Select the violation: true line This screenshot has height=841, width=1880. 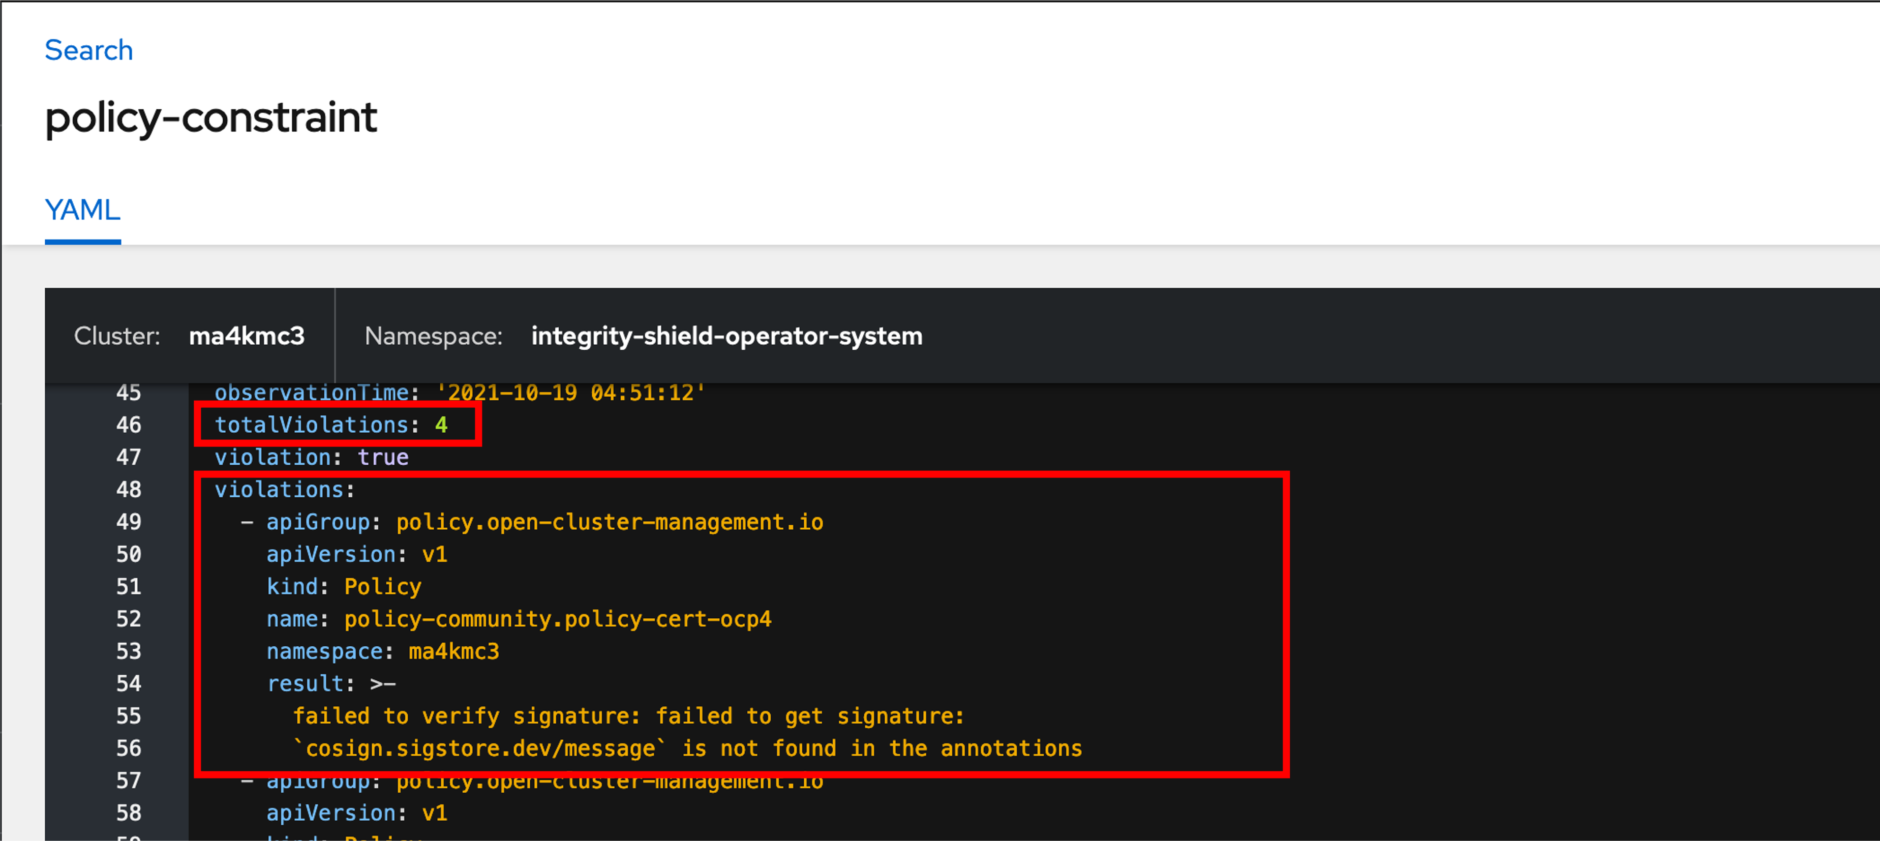312,456
